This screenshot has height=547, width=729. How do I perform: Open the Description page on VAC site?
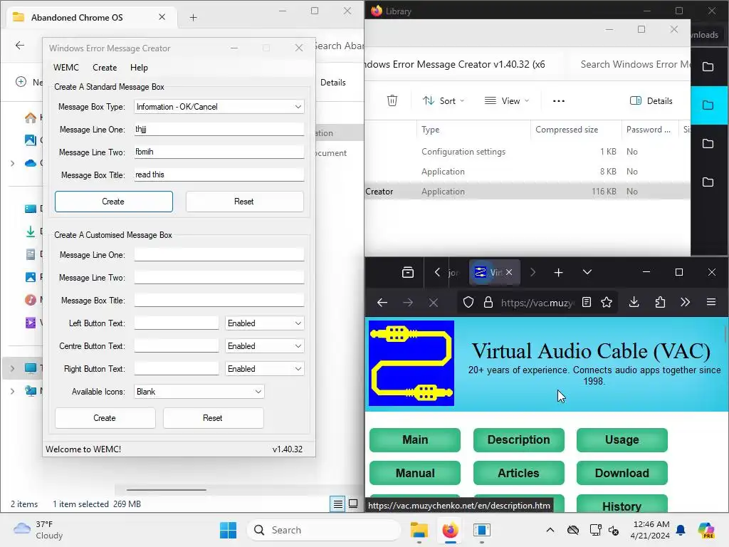pyautogui.click(x=518, y=439)
